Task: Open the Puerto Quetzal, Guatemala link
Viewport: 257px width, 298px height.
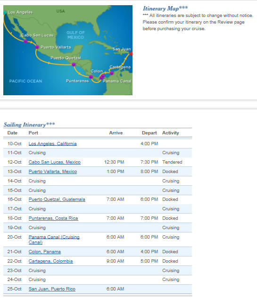Action: (57, 199)
